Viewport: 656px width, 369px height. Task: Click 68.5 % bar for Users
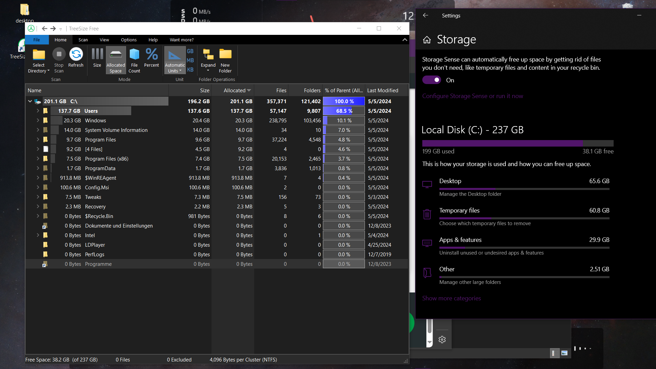344,111
